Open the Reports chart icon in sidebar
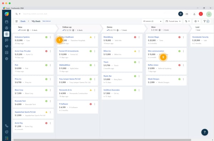214x141 pixels. (x=6, y=53)
